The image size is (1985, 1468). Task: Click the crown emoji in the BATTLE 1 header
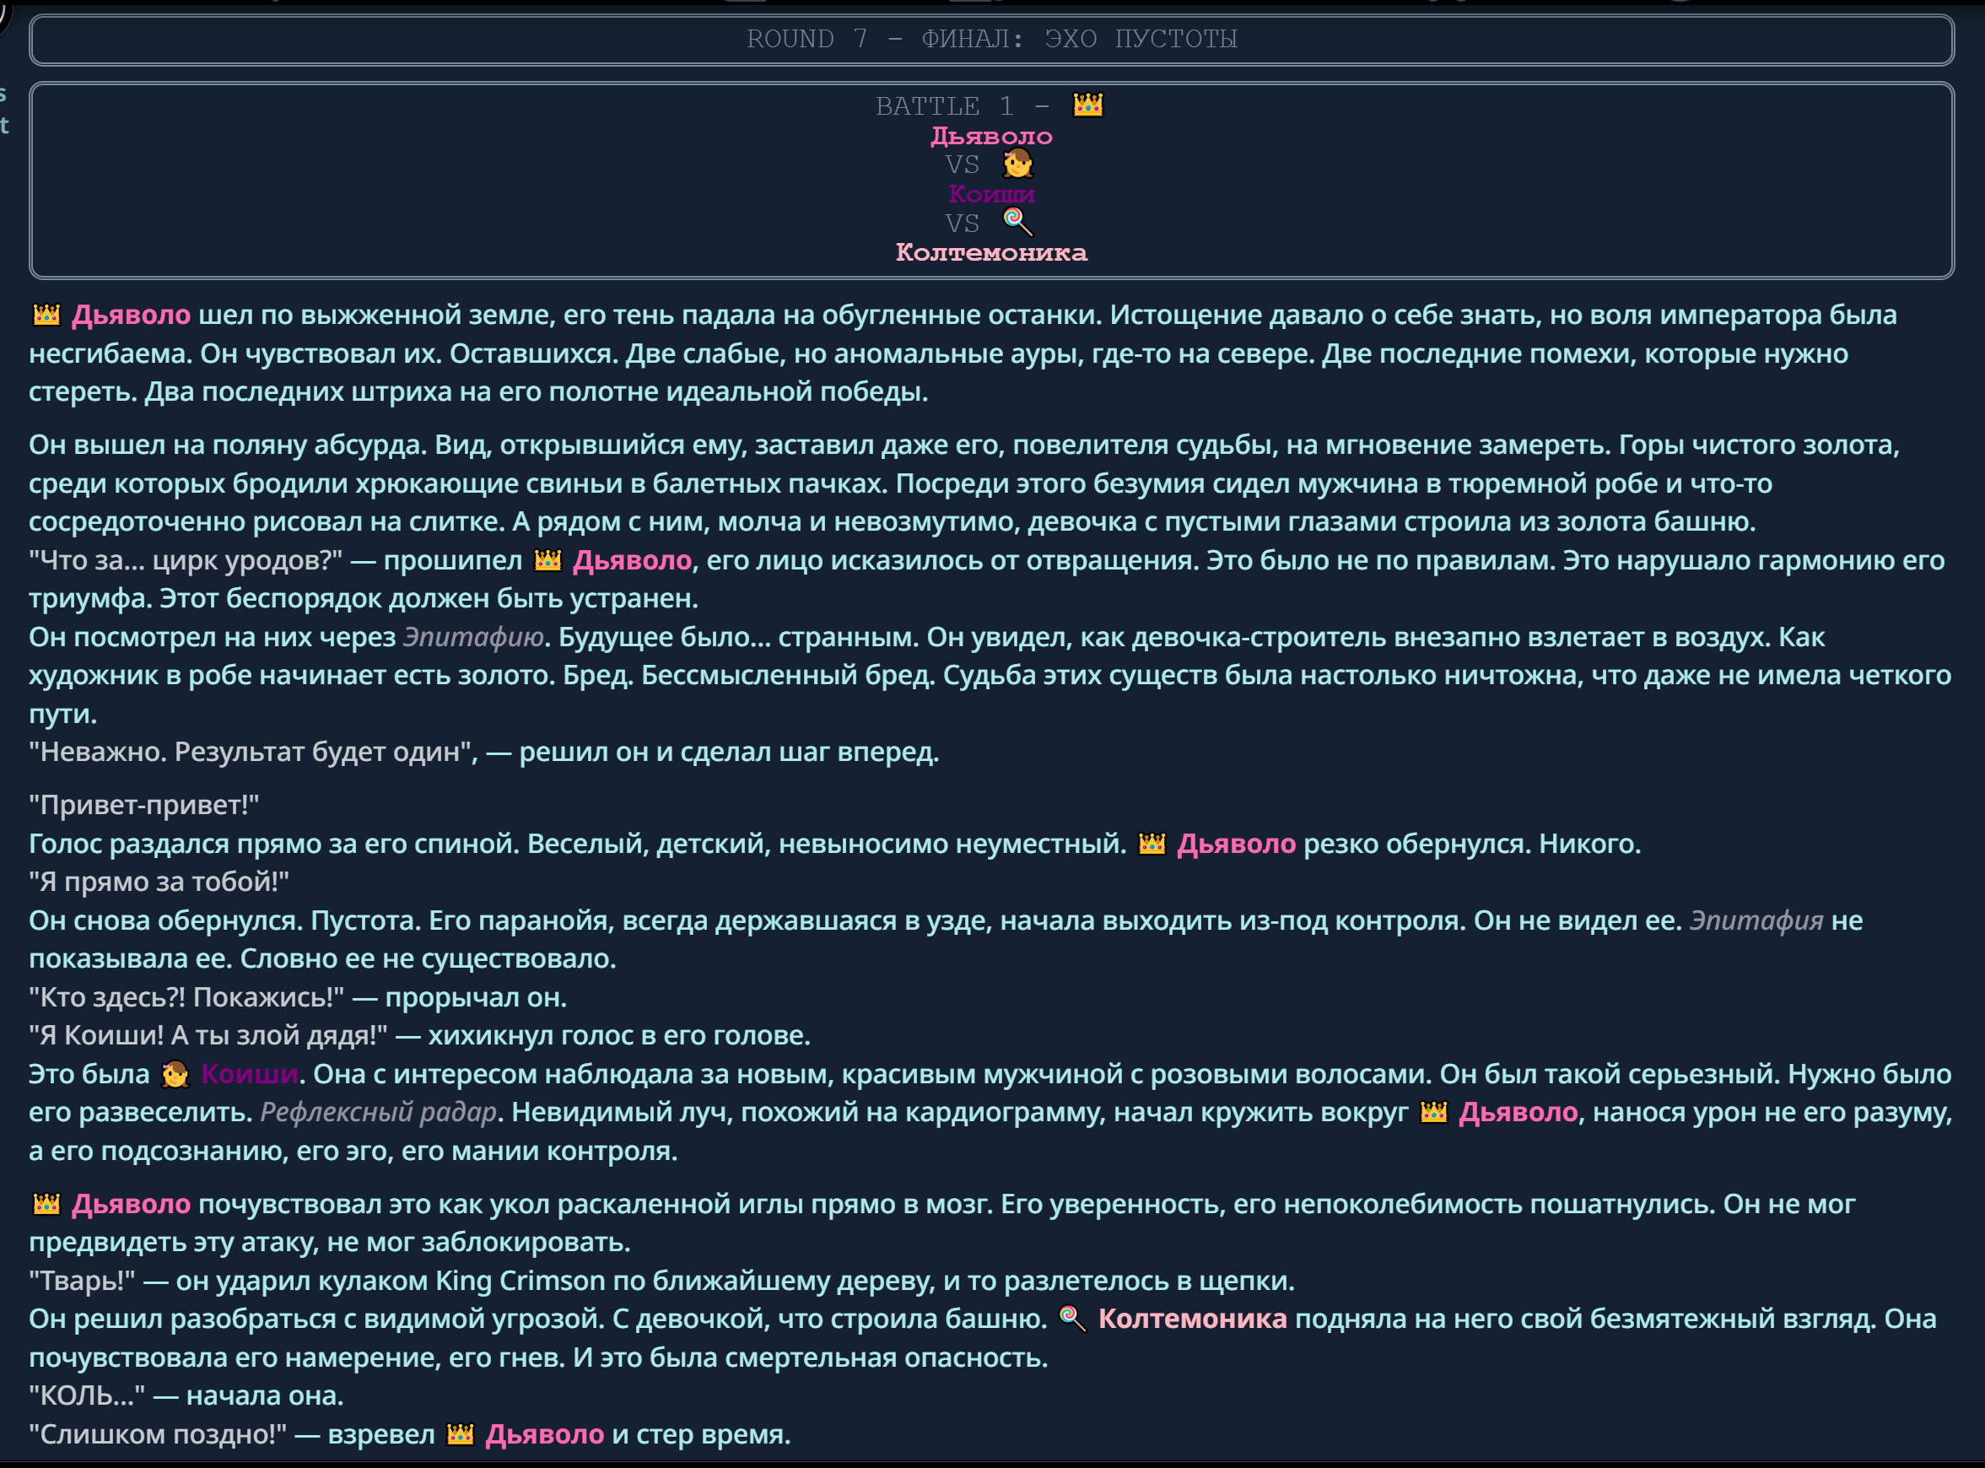pos(1087,105)
